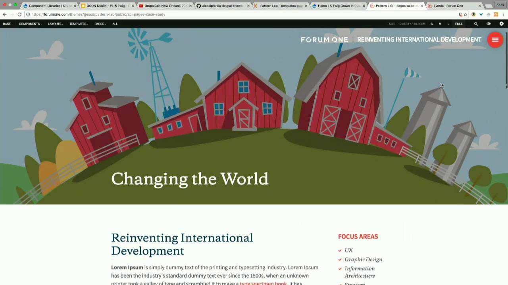Select ALL in Pattern Lab nav
508x285 pixels.
[115, 24]
